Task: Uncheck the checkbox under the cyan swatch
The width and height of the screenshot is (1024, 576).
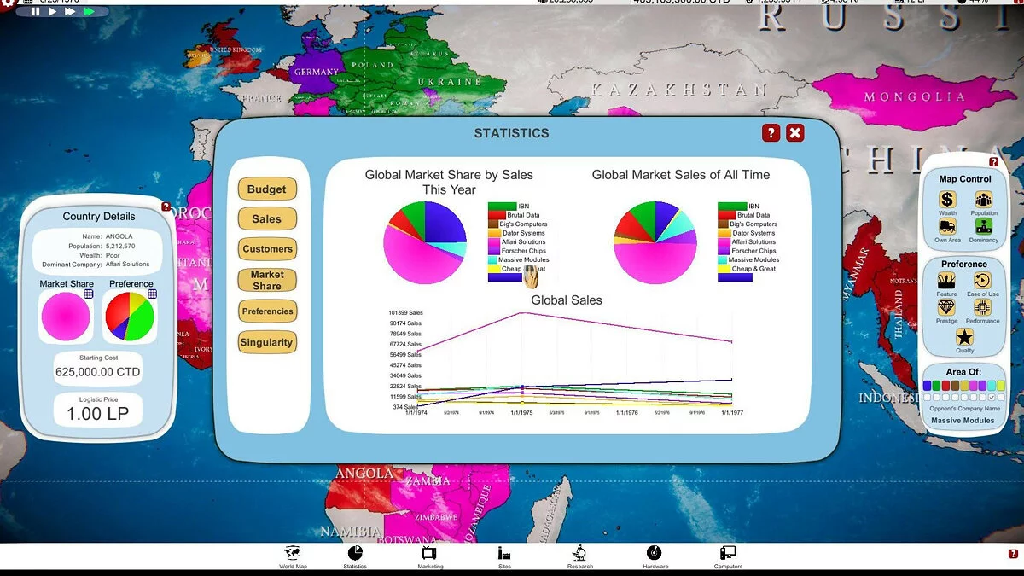Action: (992, 398)
